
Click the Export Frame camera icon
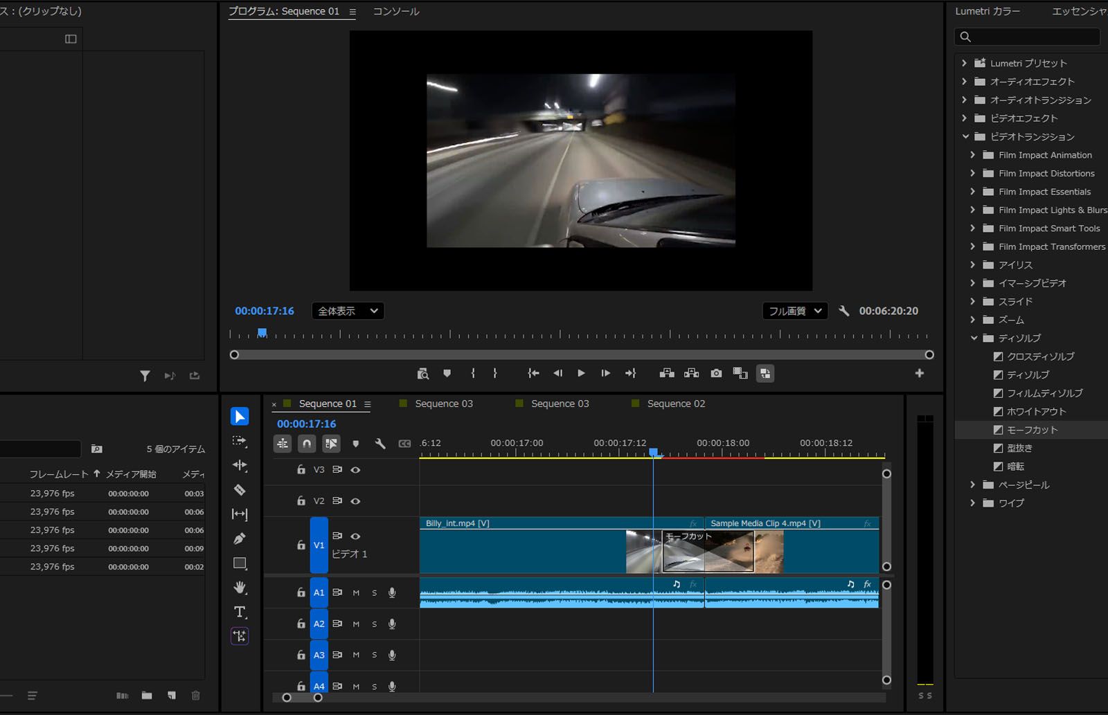pos(716,373)
